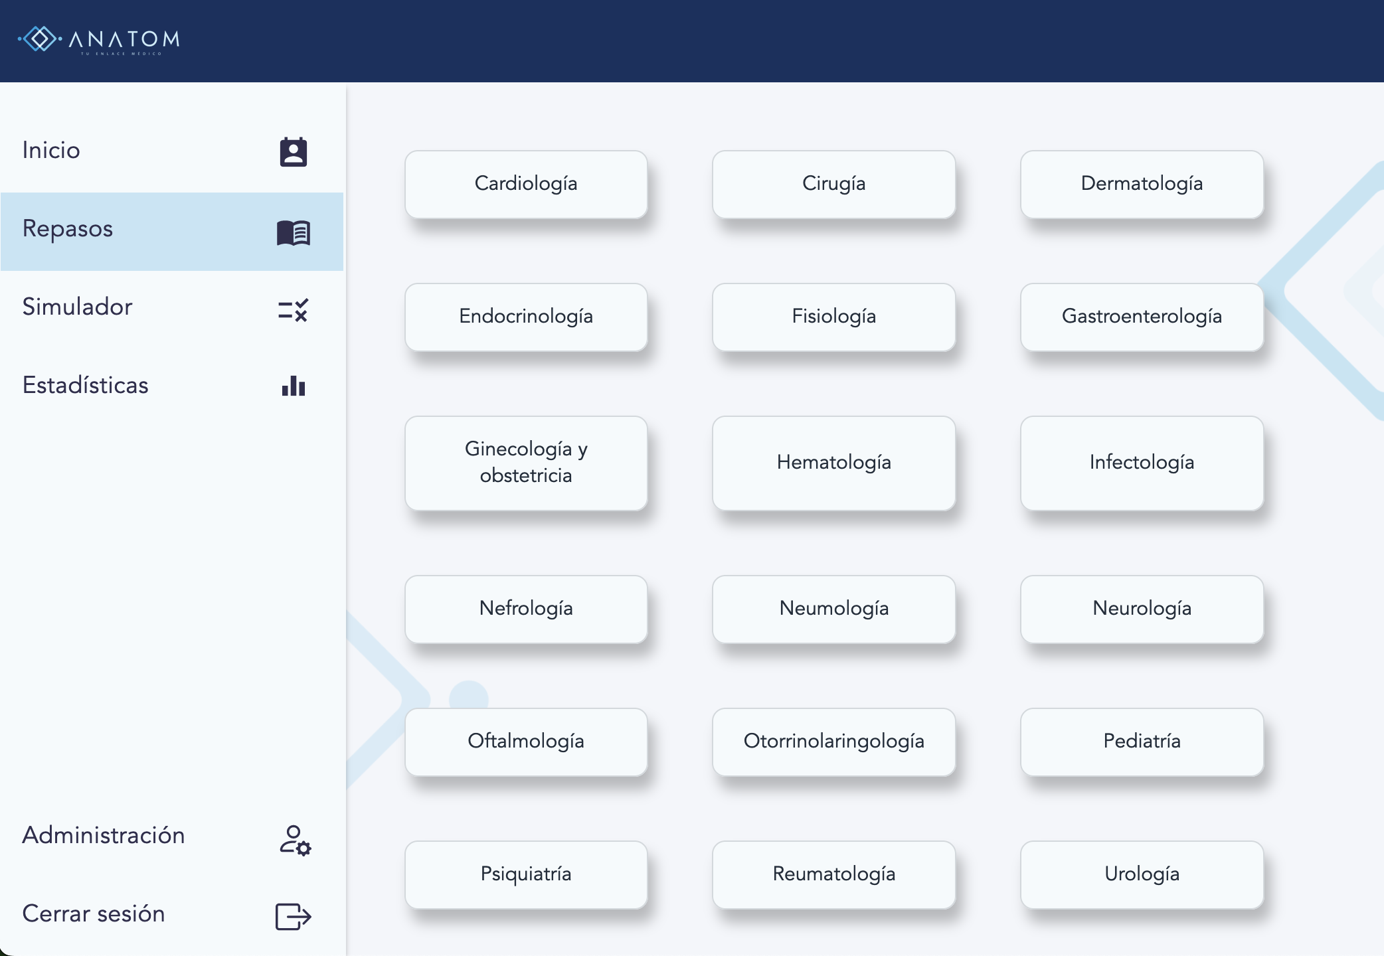Click the Inicio contact badge icon
1384x956 pixels.
pyautogui.click(x=293, y=152)
